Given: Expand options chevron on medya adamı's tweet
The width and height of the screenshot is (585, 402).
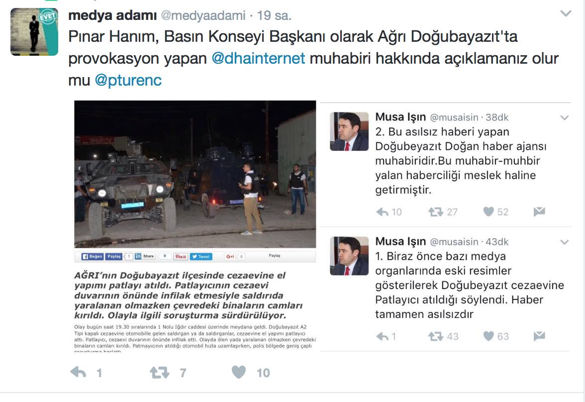Looking at the screenshot, I should click(x=566, y=14).
